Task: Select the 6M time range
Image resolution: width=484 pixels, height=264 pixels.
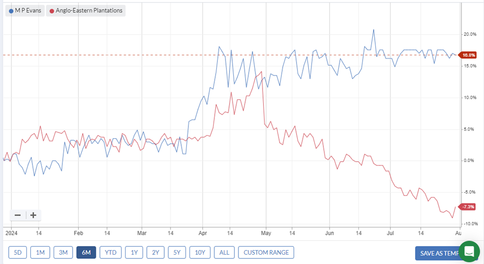Action: 86,253
